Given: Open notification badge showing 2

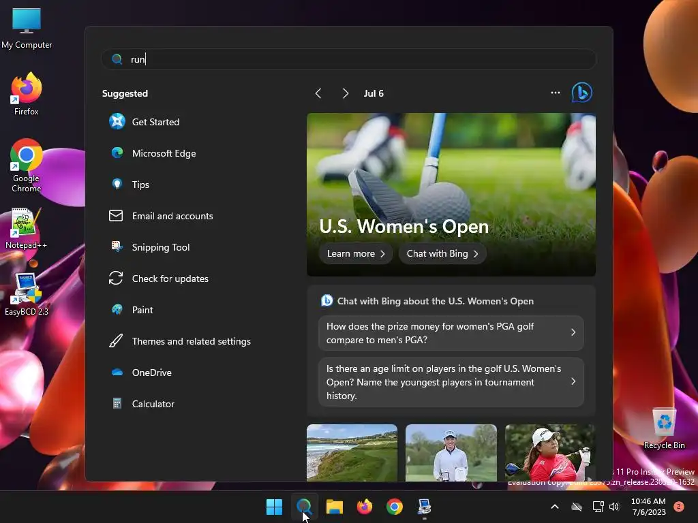Looking at the screenshot, I should (679, 507).
